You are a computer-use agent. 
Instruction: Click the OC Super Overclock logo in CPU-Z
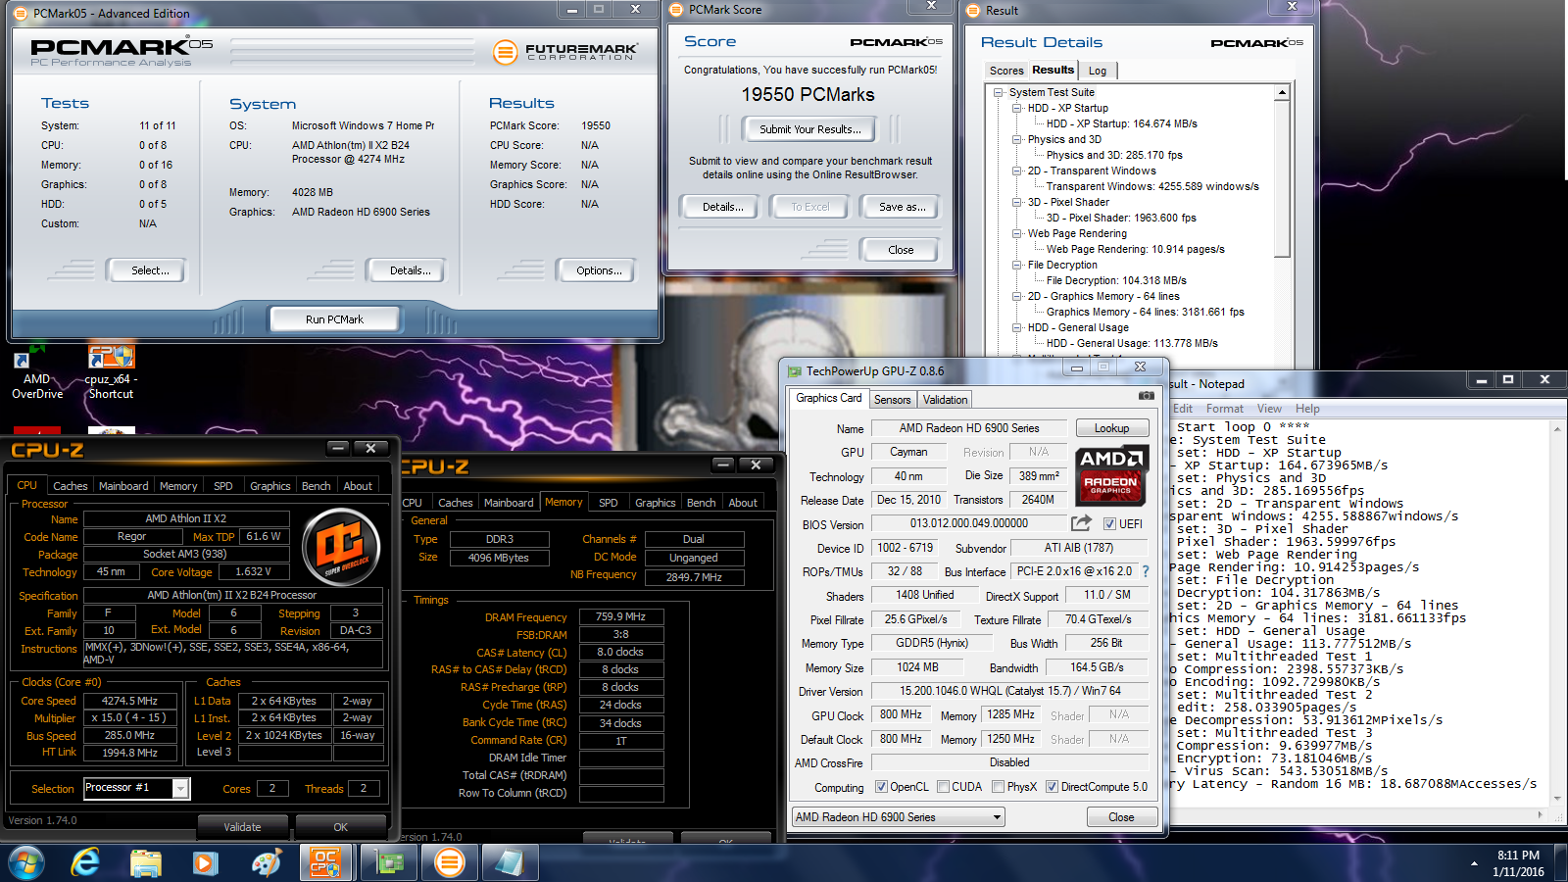coord(341,547)
